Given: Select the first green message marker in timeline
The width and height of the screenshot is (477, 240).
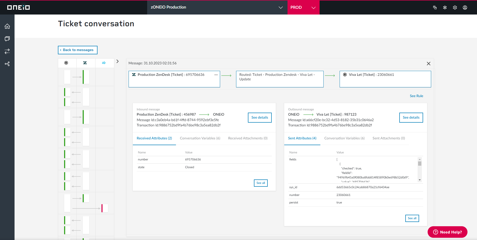Looking at the screenshot, I should (x=83, y=77).
